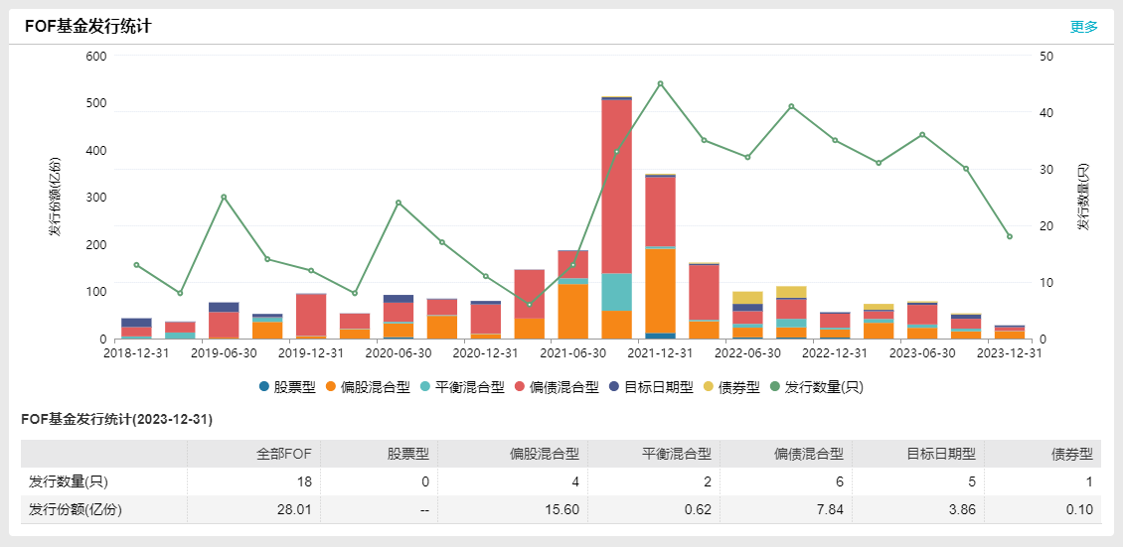Click the 发行份额(亿份) table row label
The width and height of the screenshot is (1123, 547).
pos(75,509)
